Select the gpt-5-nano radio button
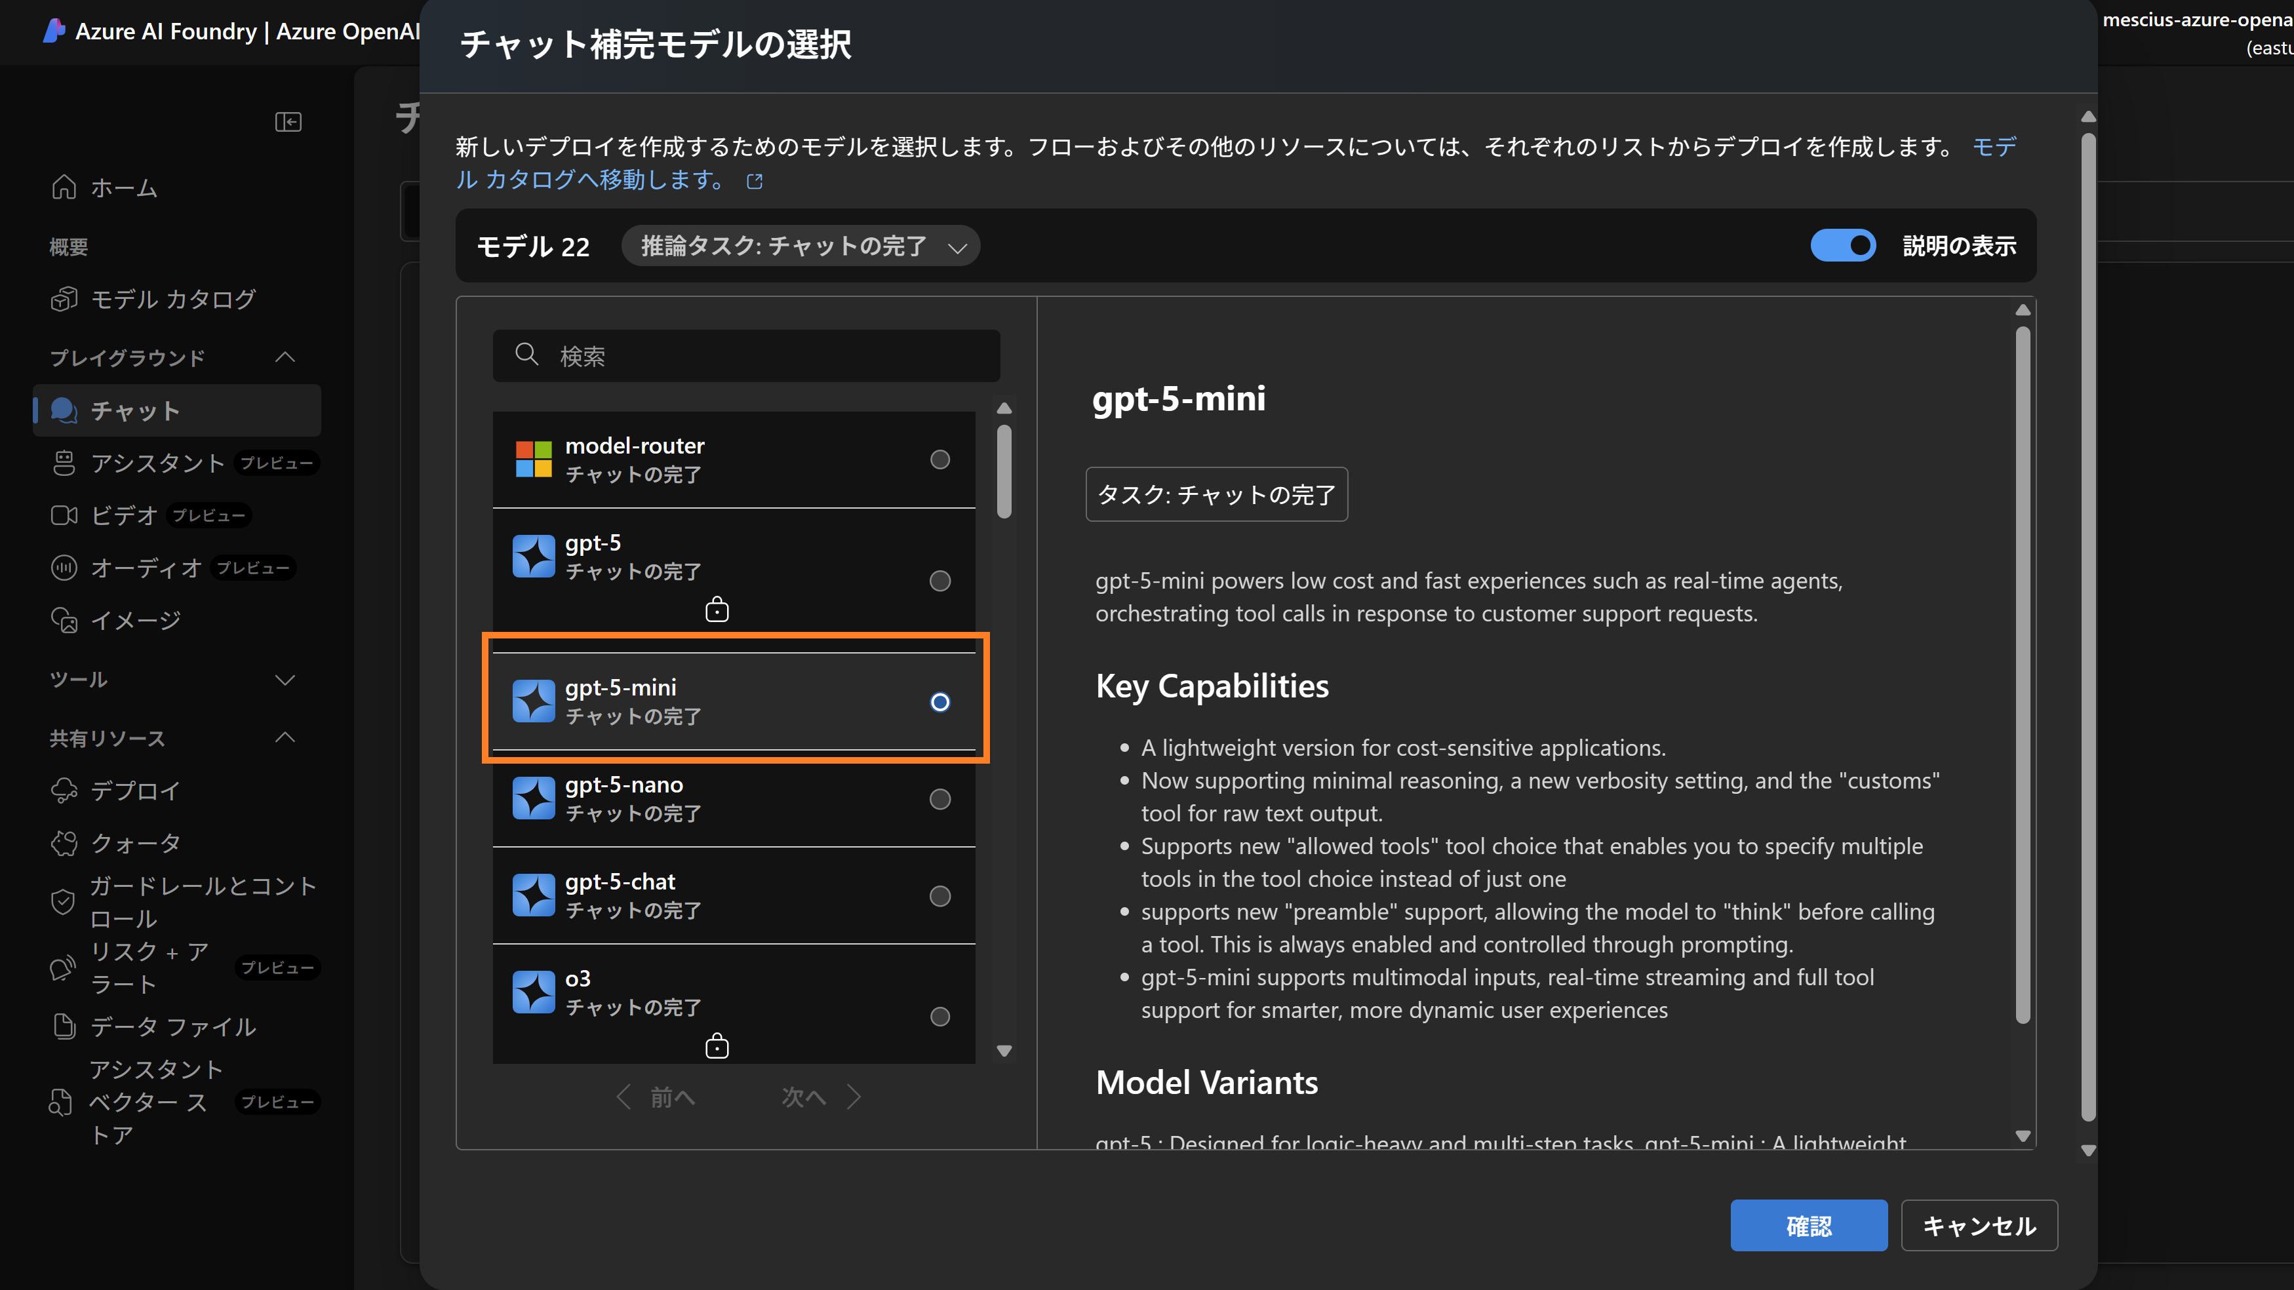 pos(939,800)
